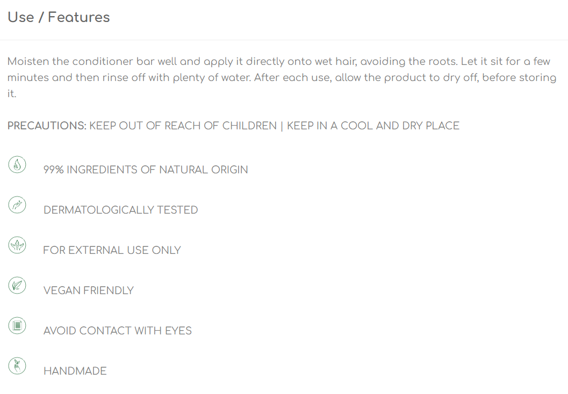The image size is (568, 394).
Task: Click KEEP IN A COOL AND DRY PLACE text
Action: [x=373, y=126]
